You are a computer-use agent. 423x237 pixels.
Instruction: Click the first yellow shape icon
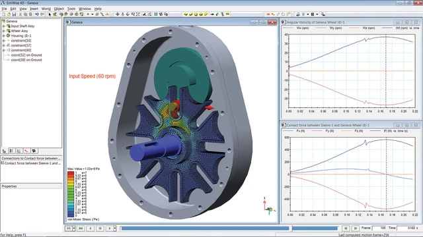pos(186,14)
